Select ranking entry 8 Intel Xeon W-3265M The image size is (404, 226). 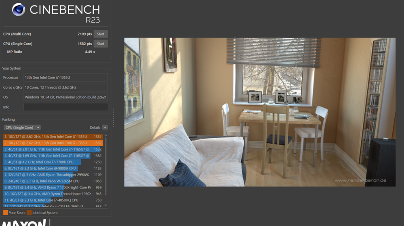[53, 181]
